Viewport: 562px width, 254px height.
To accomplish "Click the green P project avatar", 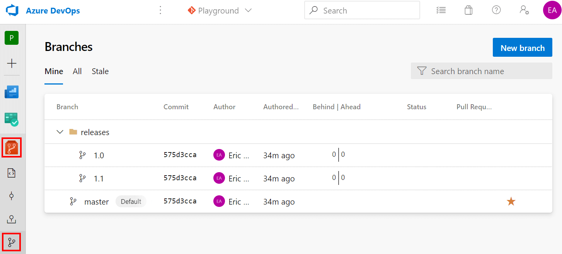I will pyautogui.click(x=12, y=38).
